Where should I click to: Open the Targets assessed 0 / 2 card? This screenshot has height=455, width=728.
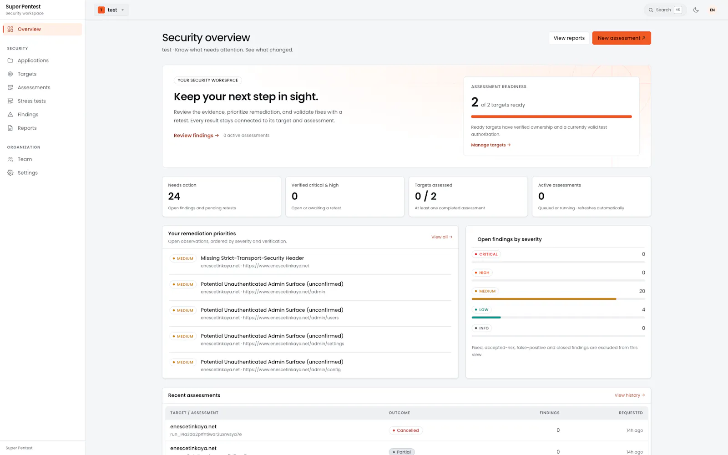click(x=468, y=197)
